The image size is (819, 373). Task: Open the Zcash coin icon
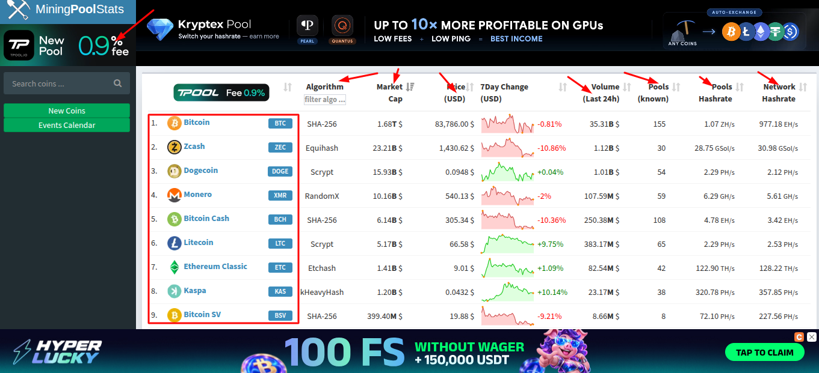coord(175,147)
